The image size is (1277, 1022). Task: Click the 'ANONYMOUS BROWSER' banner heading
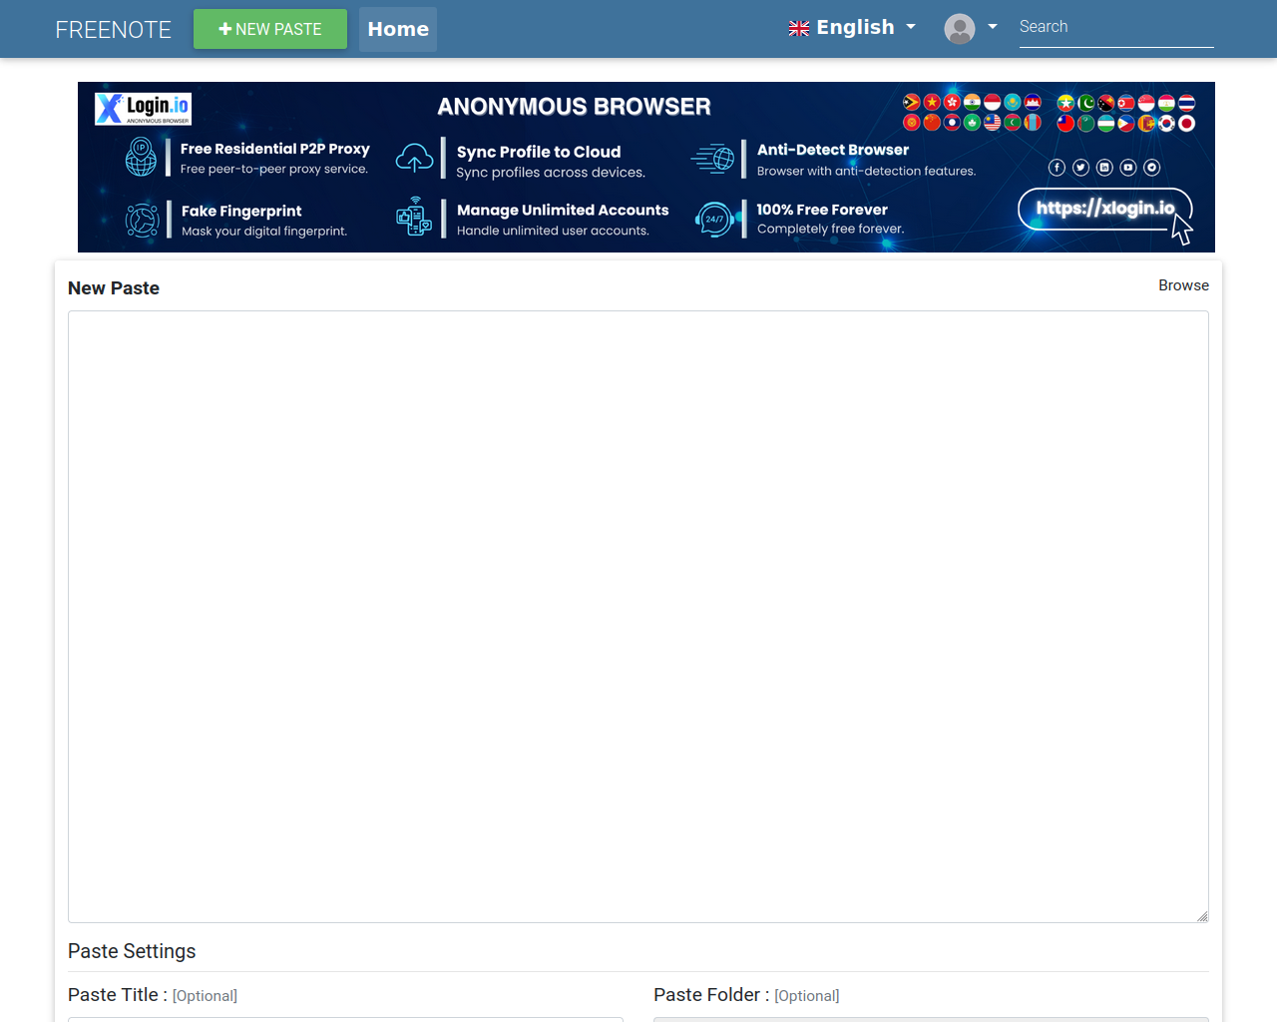575,107
